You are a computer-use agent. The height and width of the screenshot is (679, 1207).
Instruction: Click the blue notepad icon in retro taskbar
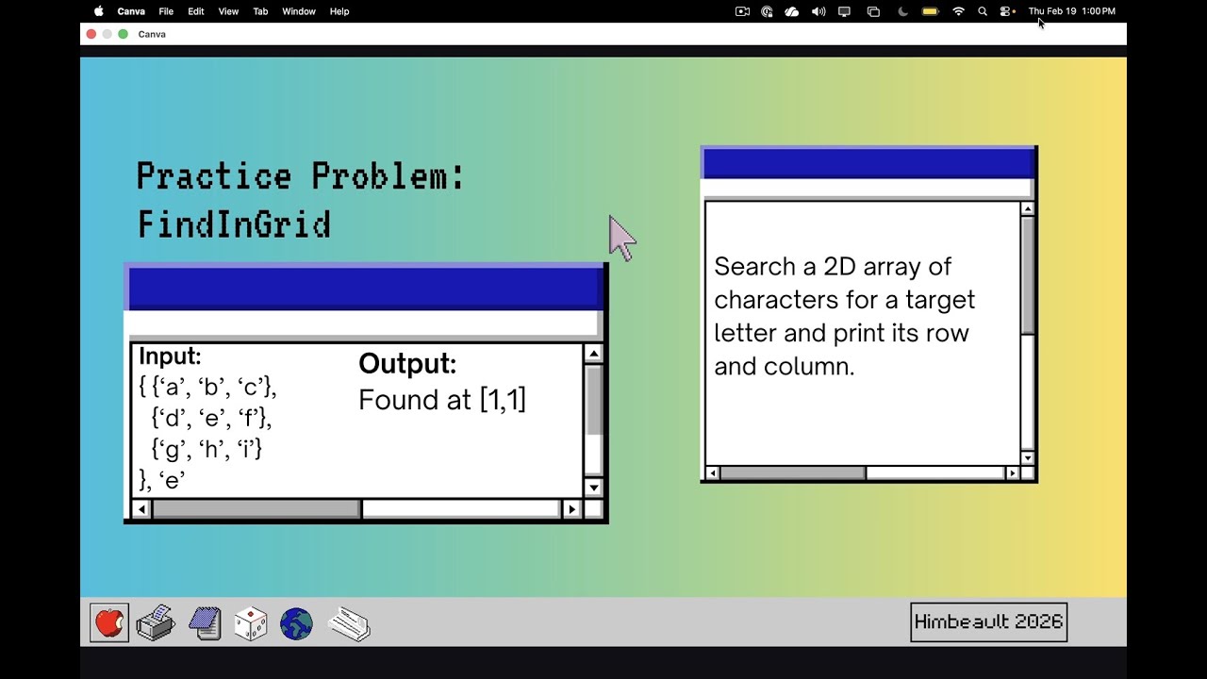[204, 623]
